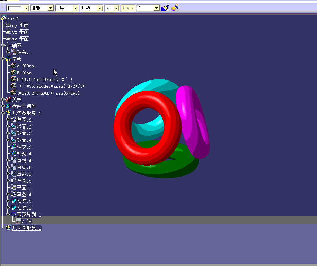
Task: Expand the 草图.4 tree node
Action: 8,194
